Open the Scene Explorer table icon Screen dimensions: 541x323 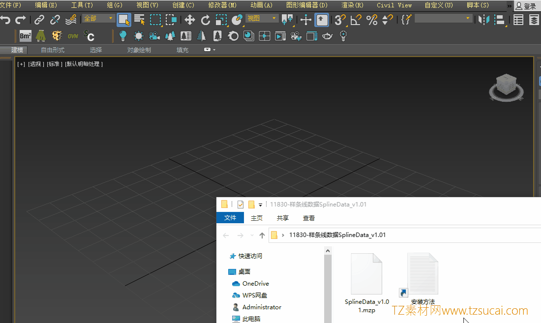click(x=518, y=20)
